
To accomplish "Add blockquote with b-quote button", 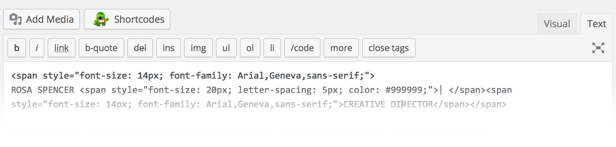I will click(x=101, y=48).
